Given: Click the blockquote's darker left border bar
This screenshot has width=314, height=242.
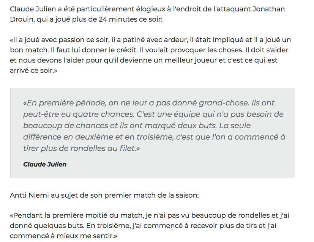Looking at the screenshot, I should (x=10, y=133).
